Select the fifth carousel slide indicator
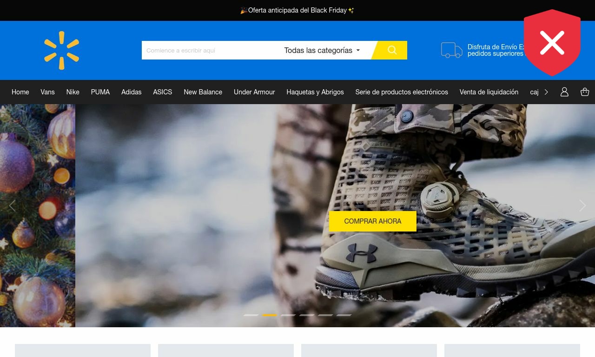The height and width of the screenshot is (357, 595). point(325,315)
